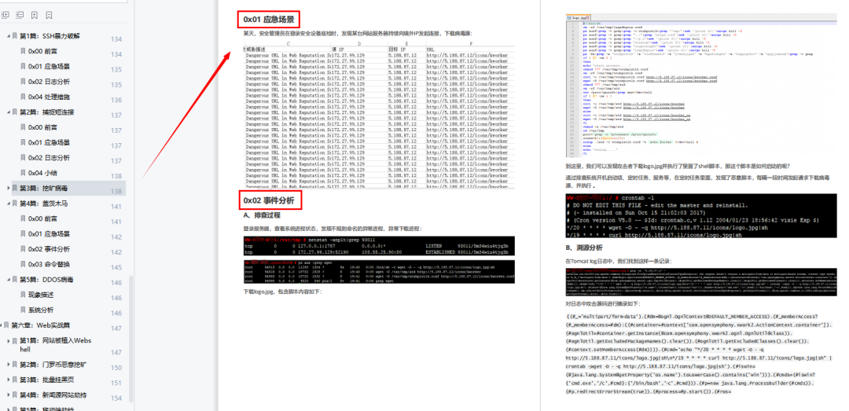Viewport: 849px width, 411px height.
Task: Click the expand all bookmarks icon
Action: coord(6,15)
